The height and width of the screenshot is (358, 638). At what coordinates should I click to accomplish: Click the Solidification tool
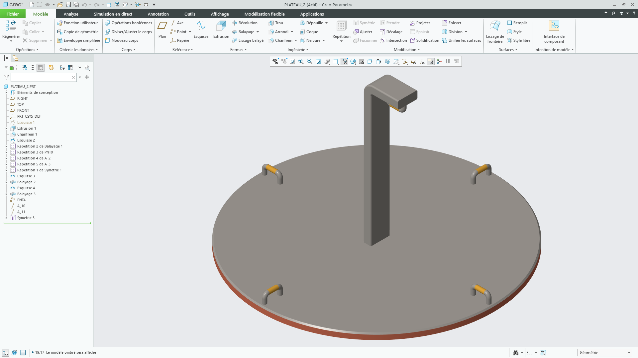(424, 40)
